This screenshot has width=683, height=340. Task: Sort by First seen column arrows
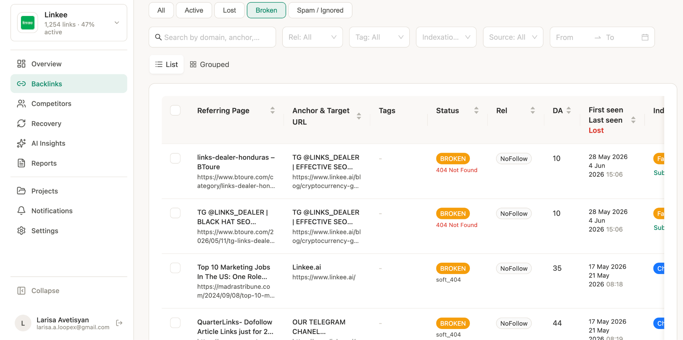click(x=633, y=120)
